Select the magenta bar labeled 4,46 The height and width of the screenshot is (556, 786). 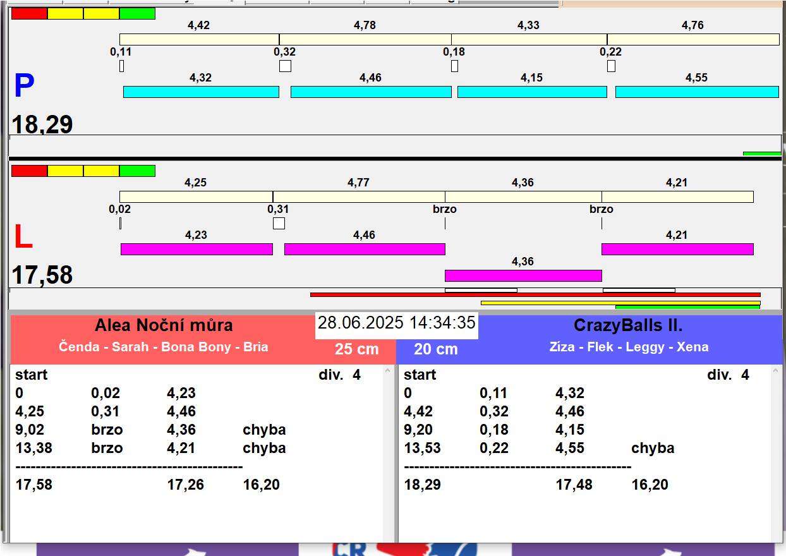[365, 249]
